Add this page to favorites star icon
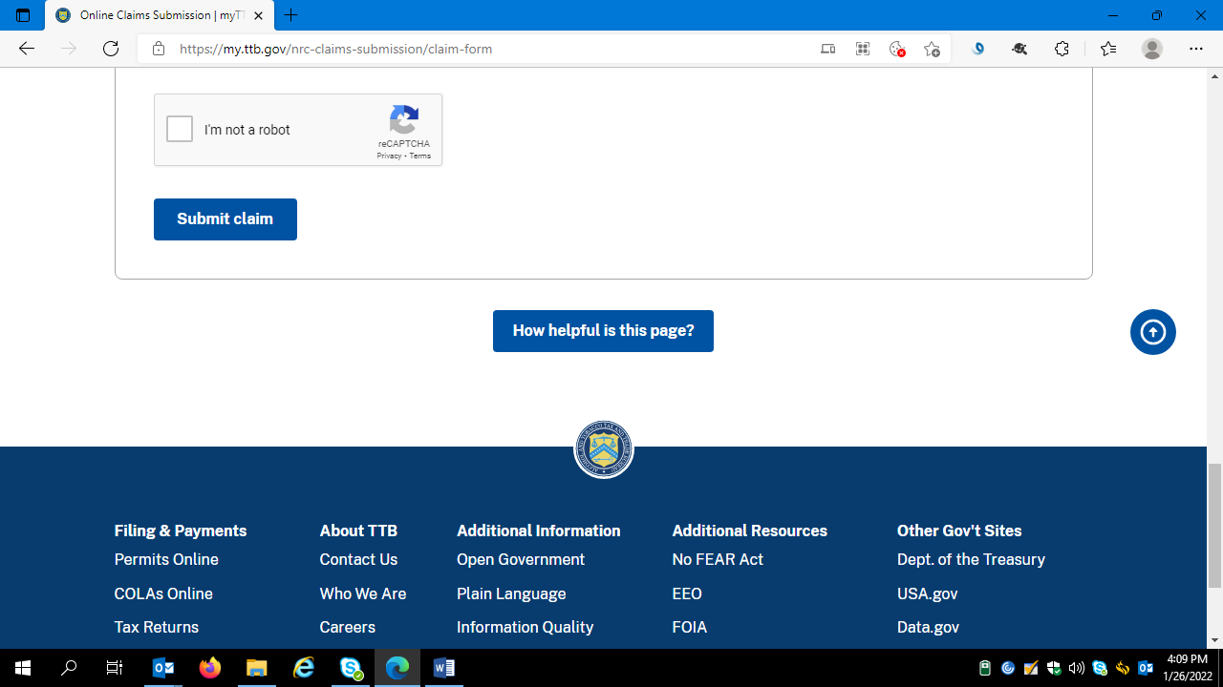 (x=932, y=49)
